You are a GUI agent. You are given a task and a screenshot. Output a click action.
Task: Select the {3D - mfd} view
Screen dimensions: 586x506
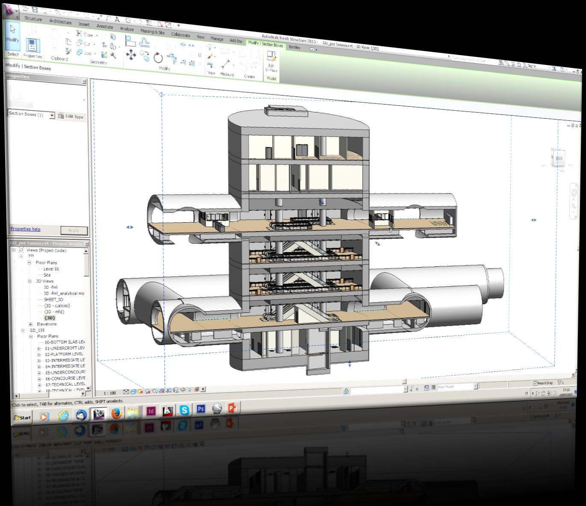coord(54,312)
